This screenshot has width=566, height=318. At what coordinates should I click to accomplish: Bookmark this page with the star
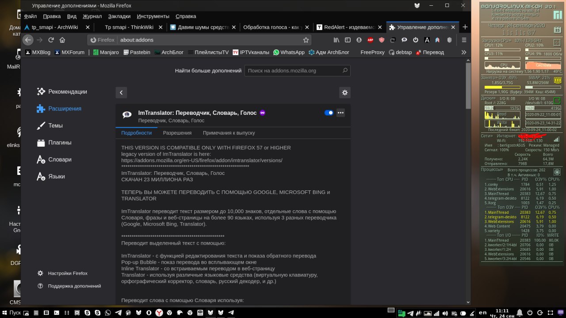[306, 40]
